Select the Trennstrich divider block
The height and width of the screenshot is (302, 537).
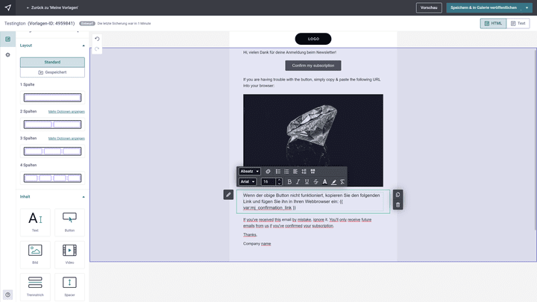tap(35, 286)
